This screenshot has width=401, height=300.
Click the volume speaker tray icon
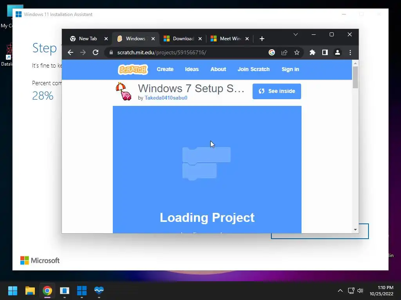point(360,291)
